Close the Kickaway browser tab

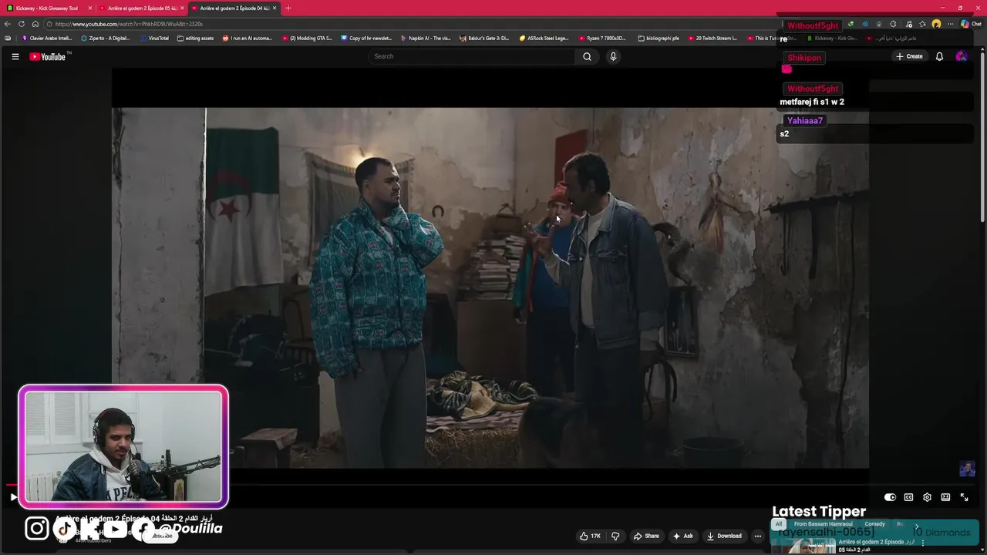click(90, 8)
